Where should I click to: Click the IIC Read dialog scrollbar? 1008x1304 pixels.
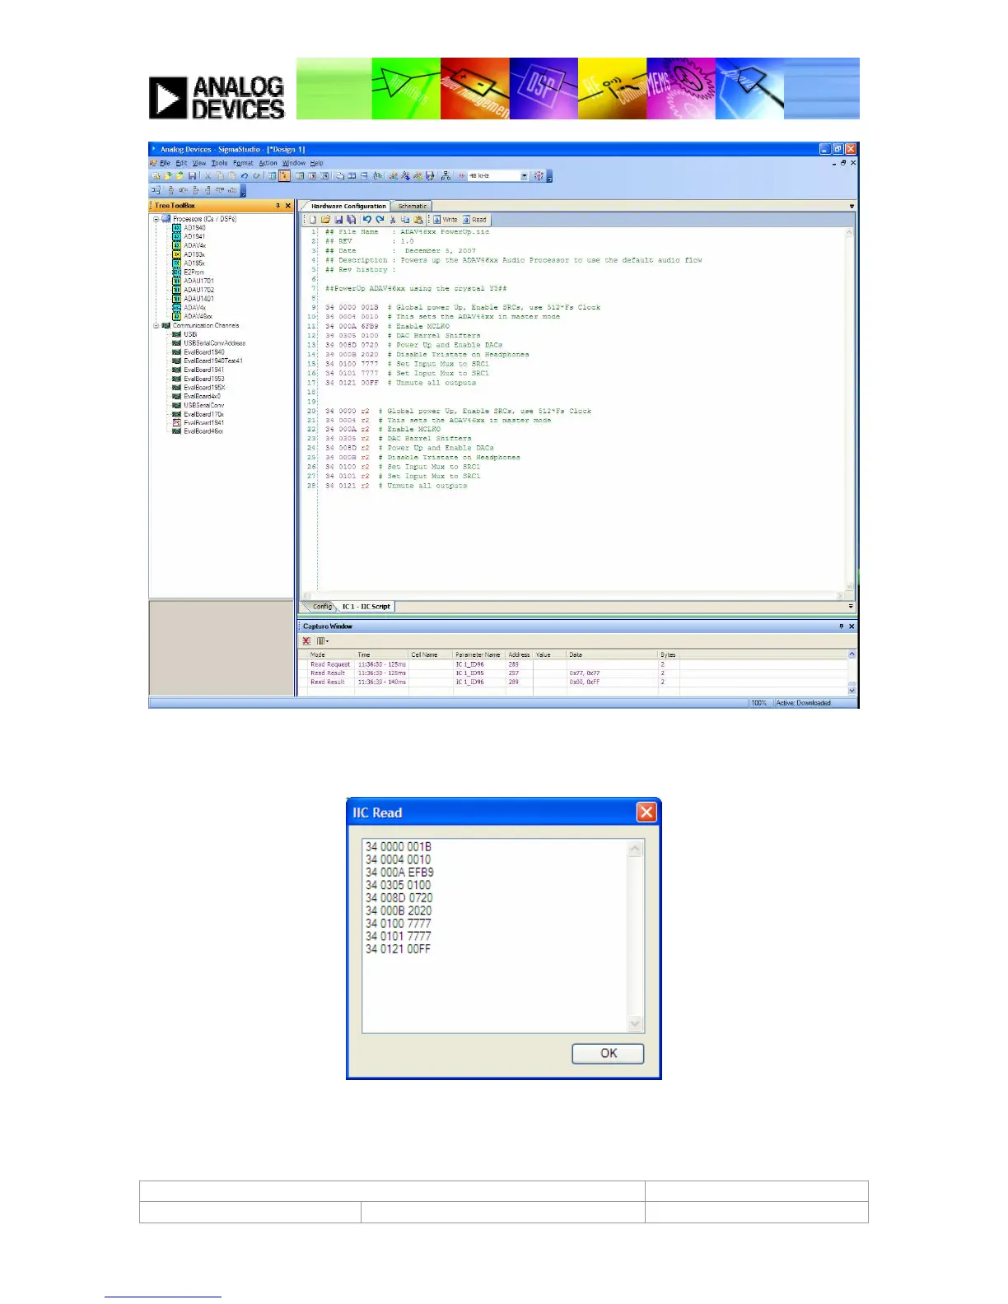pyautogui.click(x=635, y=936)
